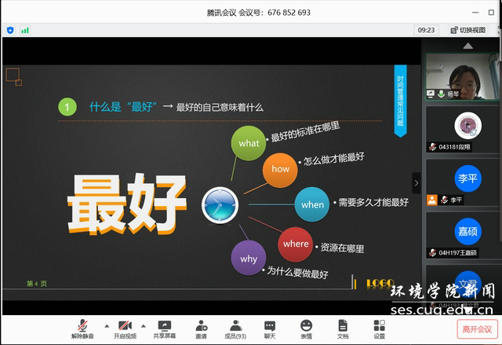Collapse the participant sidebar with the arrow handle
Image resolution: width=502 pixels, height=345 pixels.
point(417,182)
